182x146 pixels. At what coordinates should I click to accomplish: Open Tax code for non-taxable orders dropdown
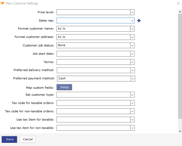click(132, 111)
